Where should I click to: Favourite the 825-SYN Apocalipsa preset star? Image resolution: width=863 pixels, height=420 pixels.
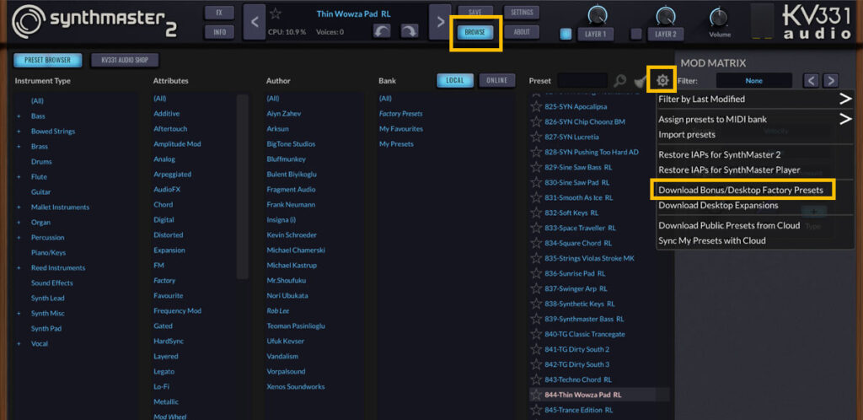[x=536, y=106]
